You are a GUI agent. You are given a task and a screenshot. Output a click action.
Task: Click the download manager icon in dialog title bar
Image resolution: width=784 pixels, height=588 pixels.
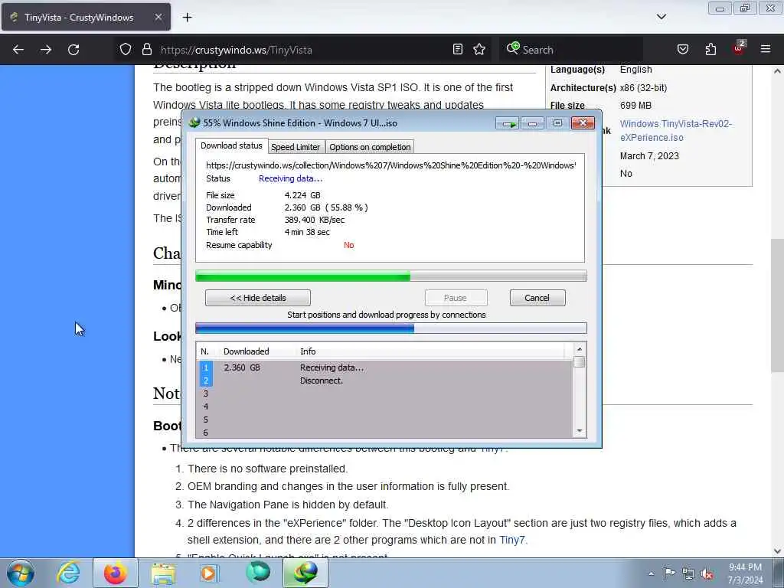pos(194,123)
